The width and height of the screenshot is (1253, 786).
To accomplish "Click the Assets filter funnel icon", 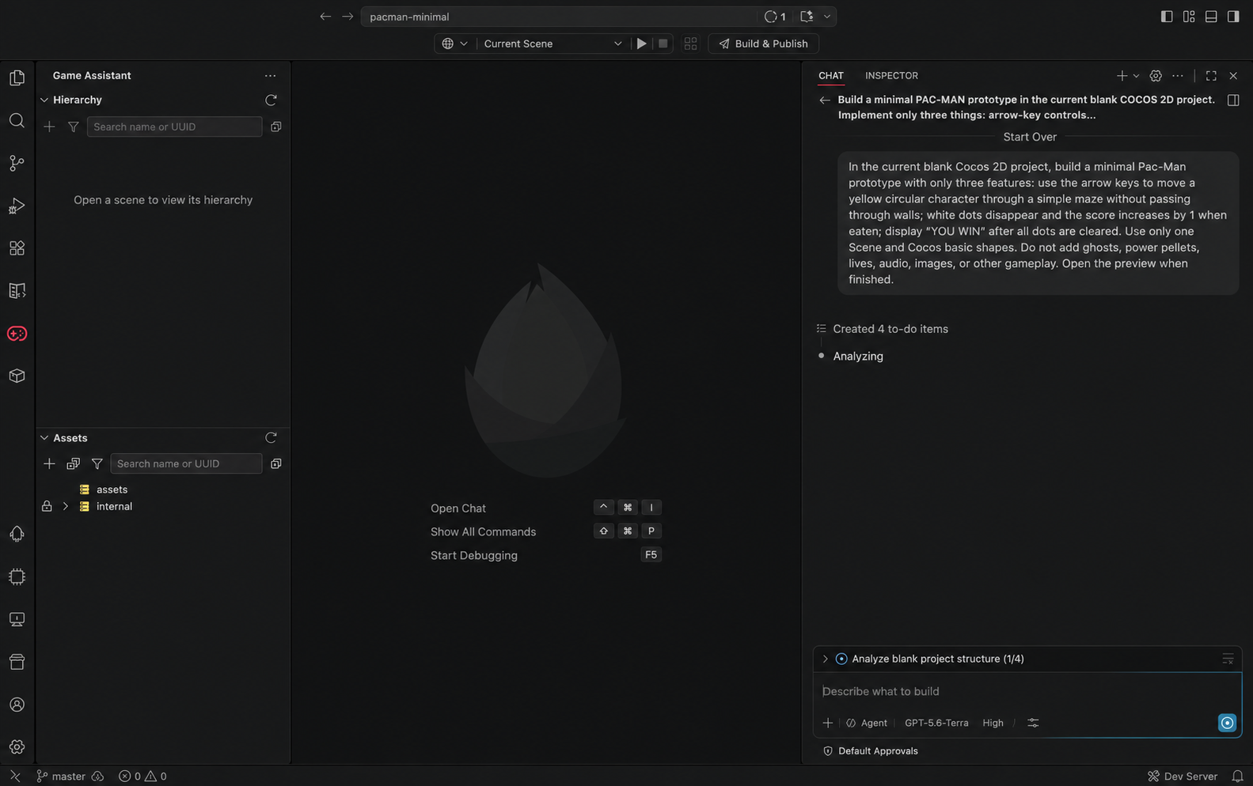I will coord(97,463).
